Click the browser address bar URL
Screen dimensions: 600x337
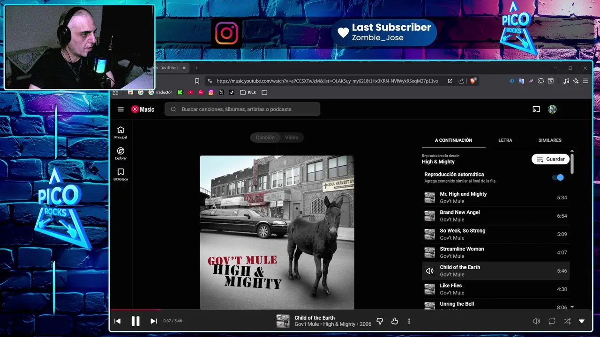[x=327, y=81]
